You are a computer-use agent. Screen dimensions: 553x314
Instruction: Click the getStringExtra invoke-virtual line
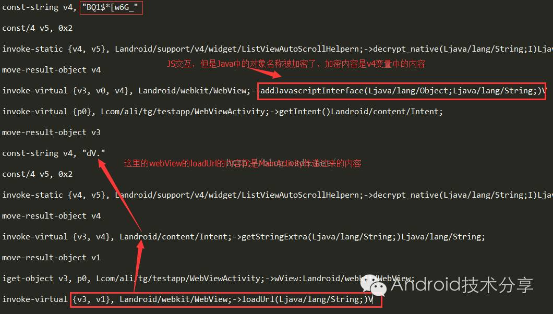243,237
